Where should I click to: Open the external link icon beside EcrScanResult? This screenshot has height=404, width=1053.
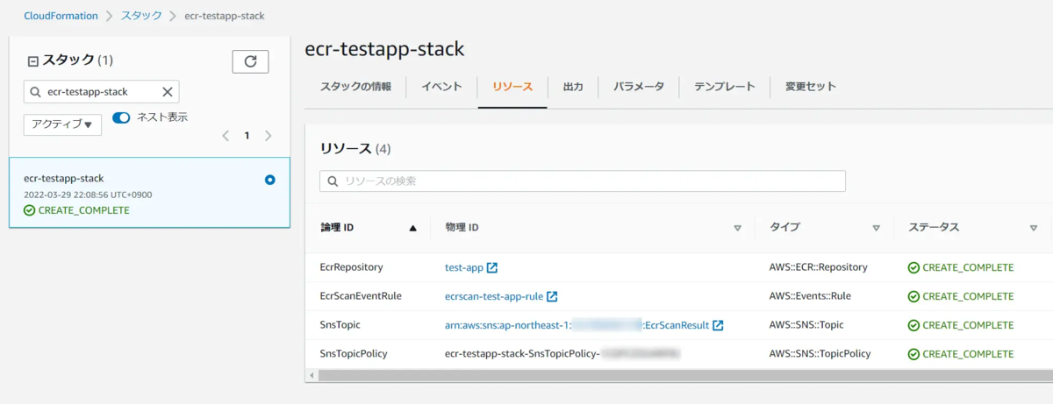pyautogui.click(x=718, y=325)
